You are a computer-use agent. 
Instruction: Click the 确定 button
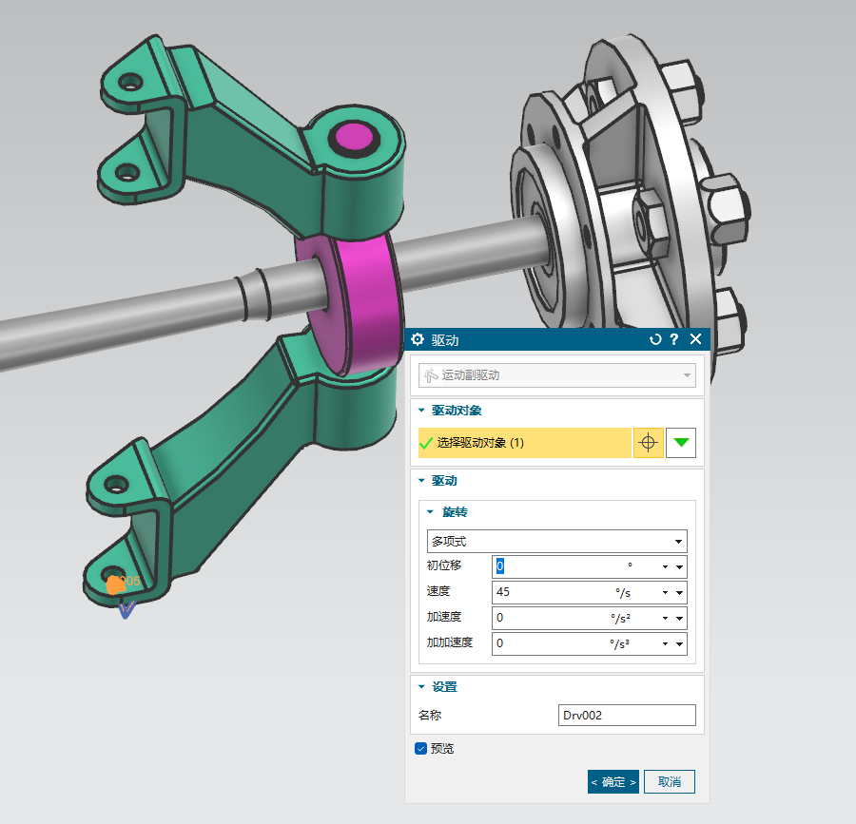[x=613, y=781]
